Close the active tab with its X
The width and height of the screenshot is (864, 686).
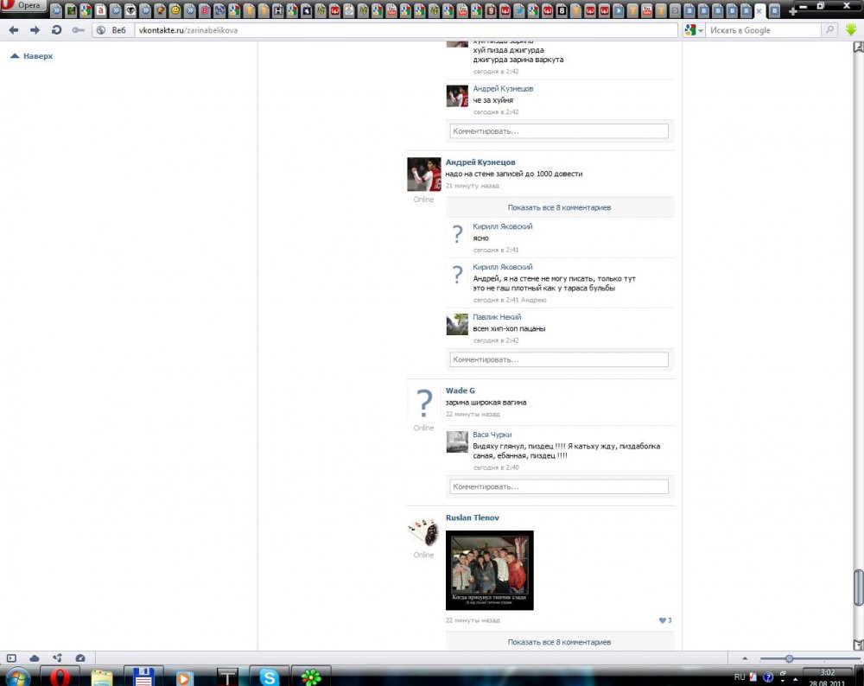tap(759, 10)
